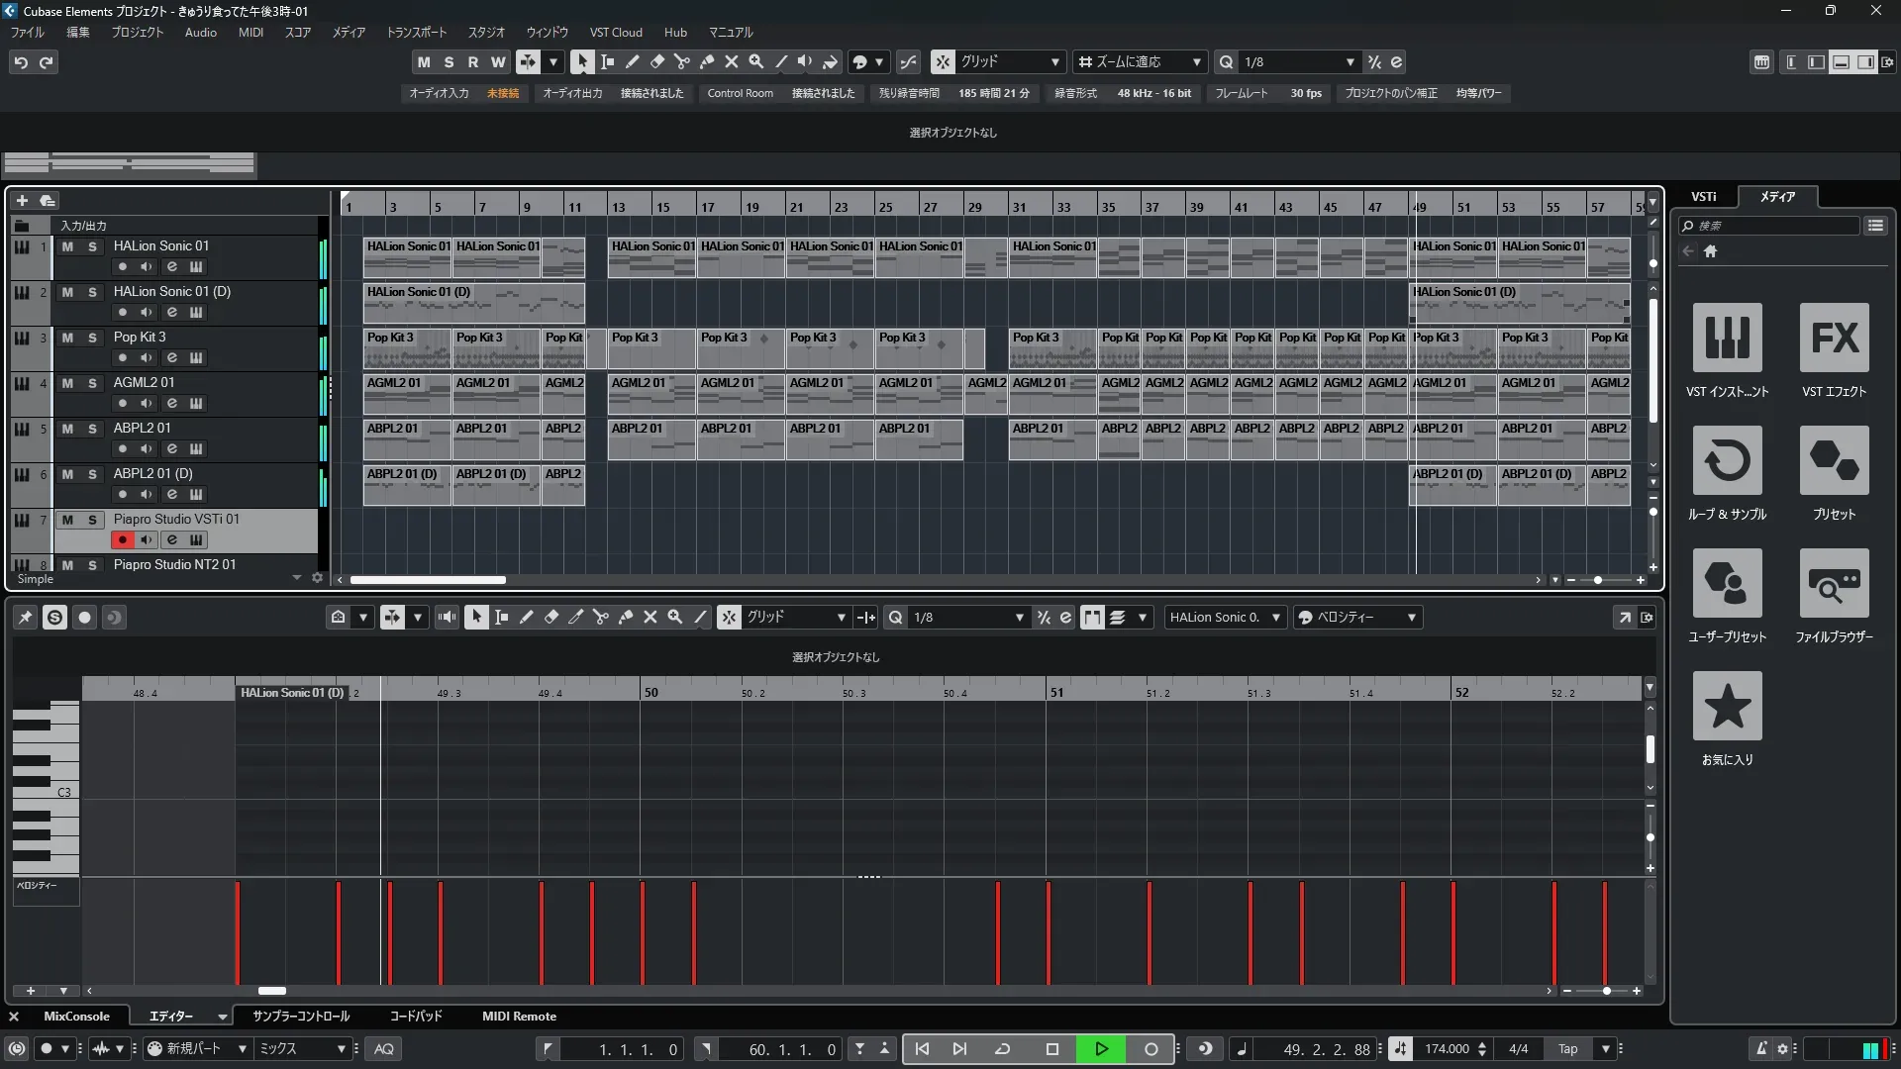Click the tempo value 174.000 field
Screen dimensions: 1901x1069
[x=1446, y=1049]
